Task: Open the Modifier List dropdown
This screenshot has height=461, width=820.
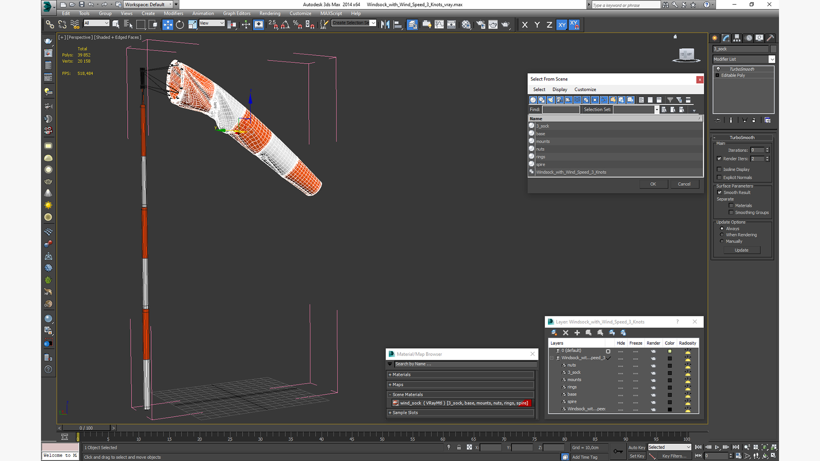Action: pyautogui.click(x=772, y=59)
